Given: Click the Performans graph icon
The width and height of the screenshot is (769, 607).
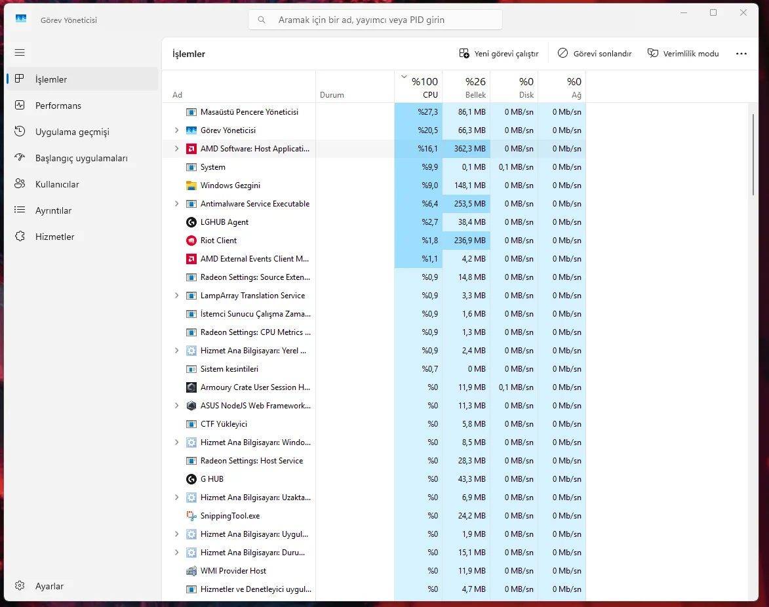Looking at the screenshot, I should tap(20, 105).
